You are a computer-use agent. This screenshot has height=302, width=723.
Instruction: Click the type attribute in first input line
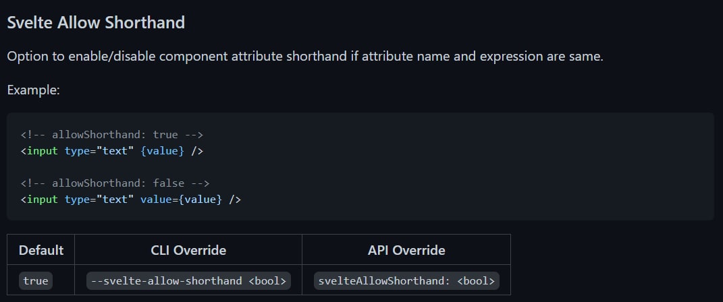78,151
